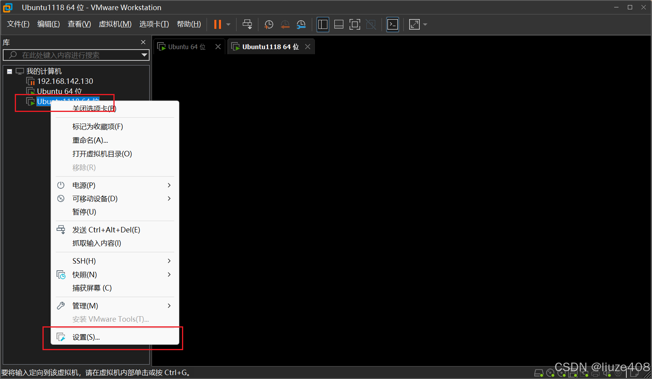Click the send Ctrl+Alt+Del toolbar icon
This screenshot has width=652, height=379.
click(247, 24)
